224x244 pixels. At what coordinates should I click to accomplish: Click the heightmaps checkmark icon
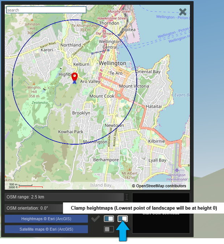96,219
